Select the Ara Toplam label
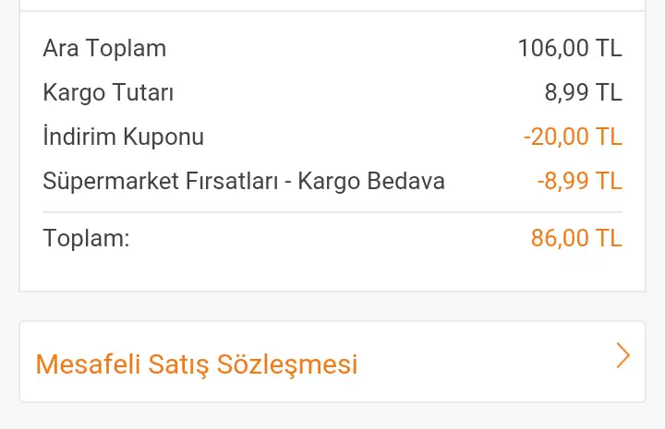Viewport: 665px width, 429px height. [104, 48]
